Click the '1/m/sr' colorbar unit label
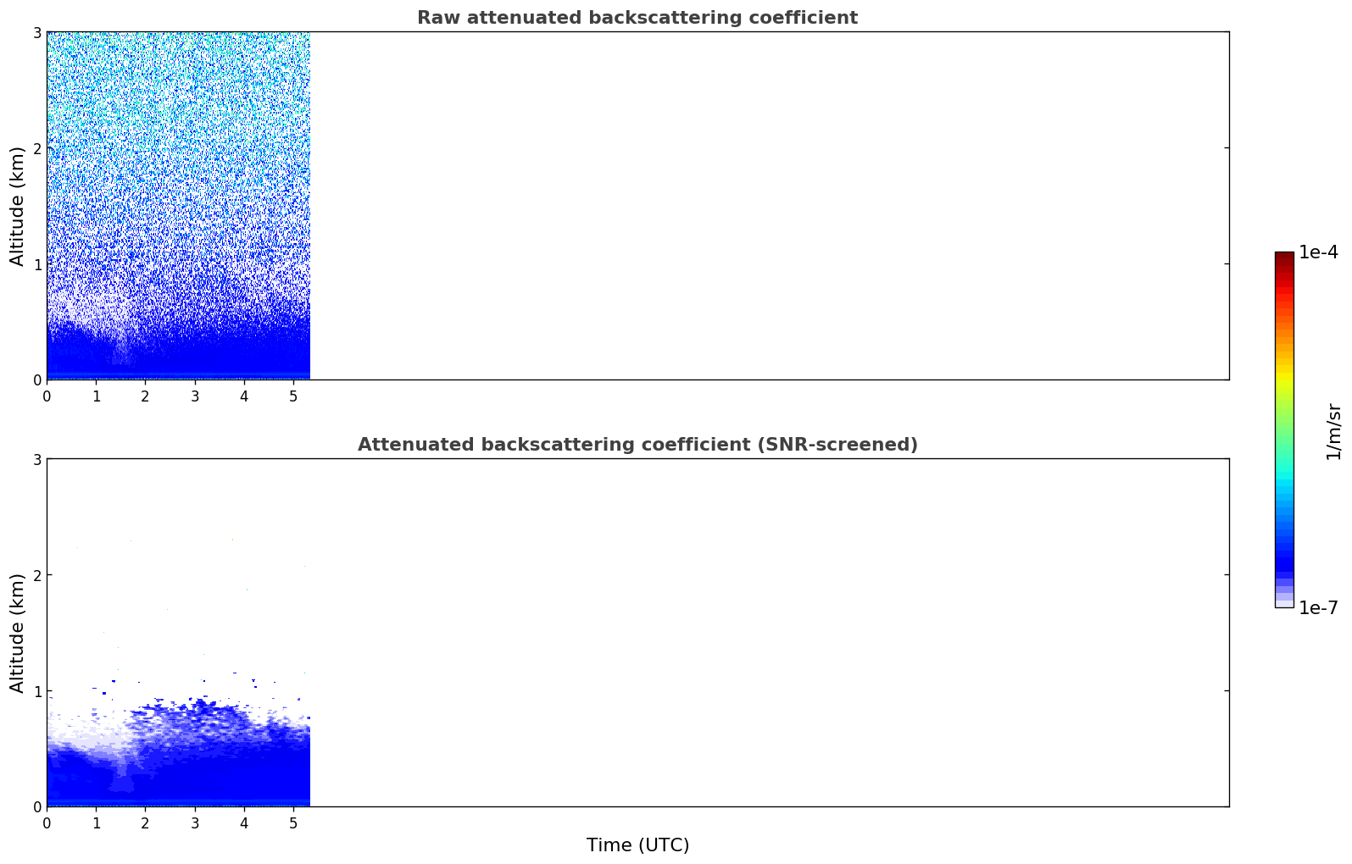This screenshot has height=864, width=1352. (1333, 432)
